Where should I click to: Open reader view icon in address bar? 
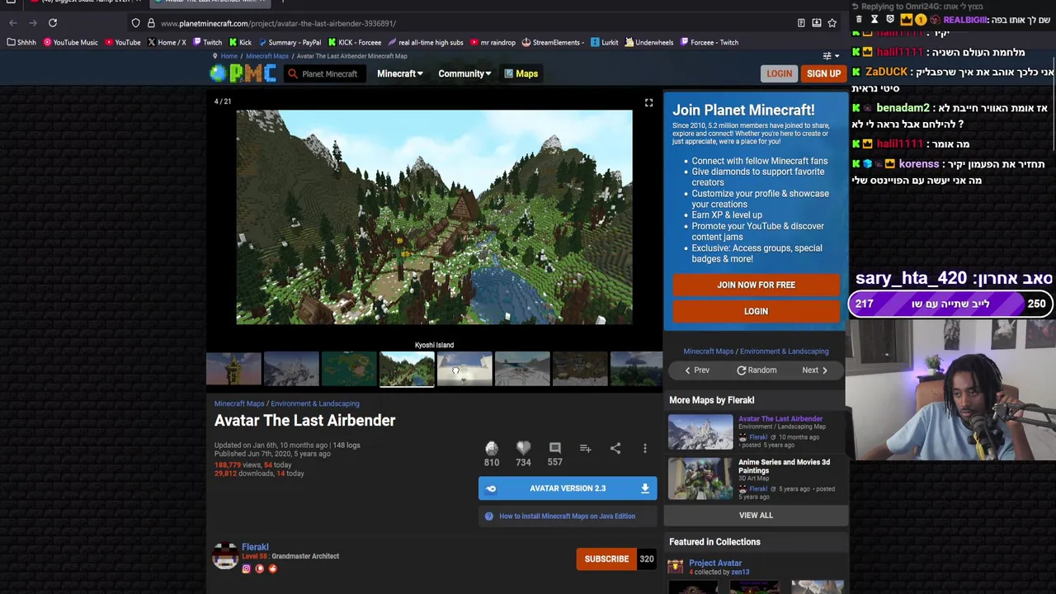(x=801, y=23)
